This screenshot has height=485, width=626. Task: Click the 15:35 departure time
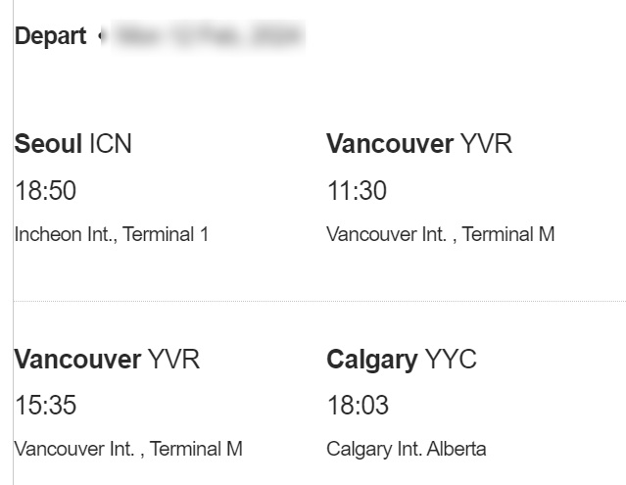[x=45, y=406]
